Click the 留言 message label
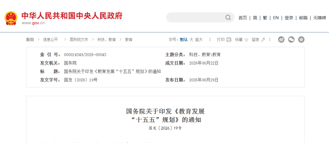The width and height of the screenshot is (329, 143). tap(256, 40)
